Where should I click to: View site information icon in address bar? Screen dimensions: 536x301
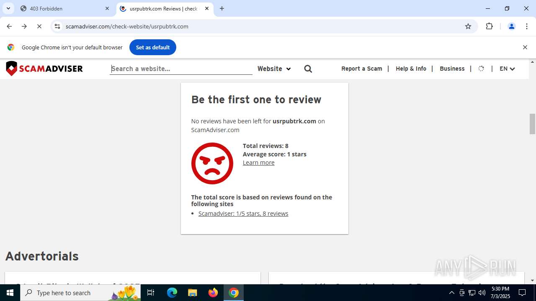point(57,26)
